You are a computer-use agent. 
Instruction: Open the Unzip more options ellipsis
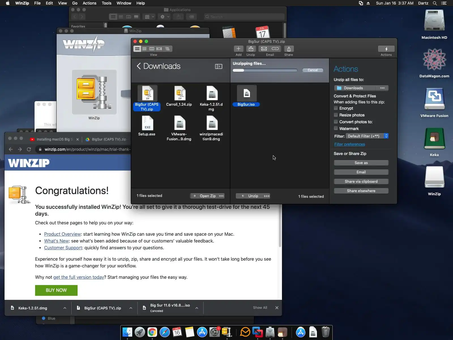point(267,196)
